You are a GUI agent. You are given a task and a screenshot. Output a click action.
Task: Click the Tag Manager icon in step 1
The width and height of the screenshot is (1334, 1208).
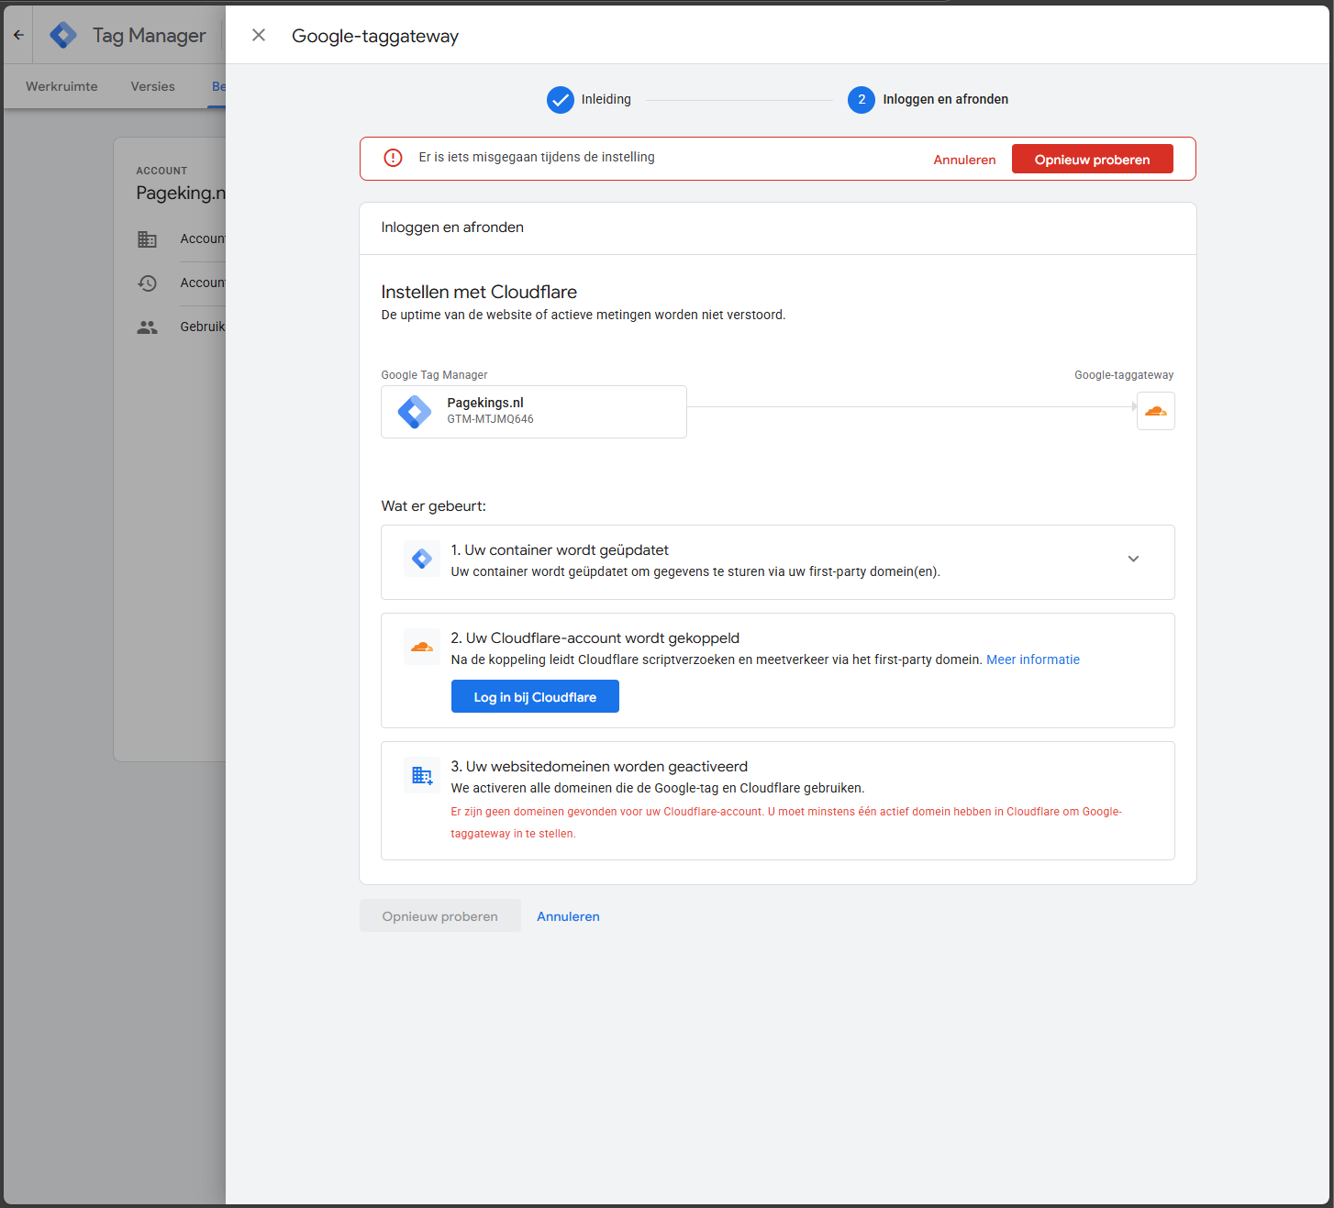(x=422, y=559)
